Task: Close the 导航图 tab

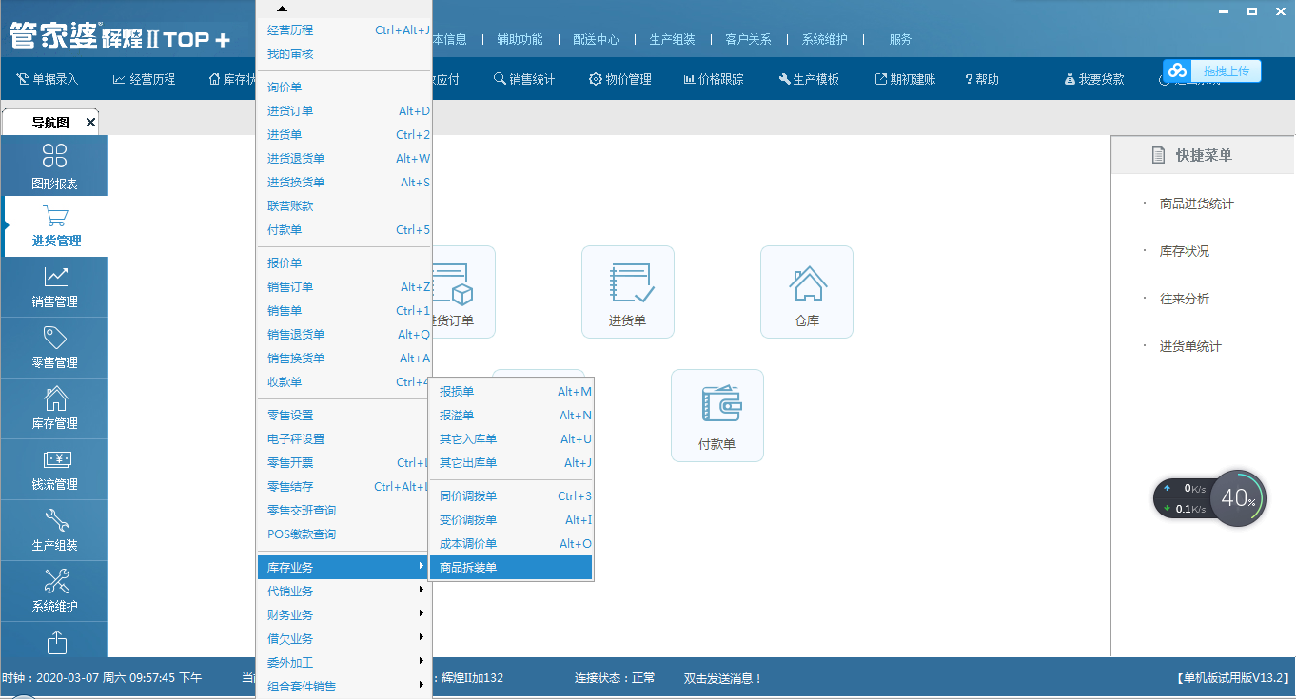Action: click(x=90, y=123)
